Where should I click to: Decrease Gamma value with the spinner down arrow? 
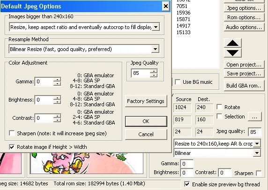[x=57, y=84]
